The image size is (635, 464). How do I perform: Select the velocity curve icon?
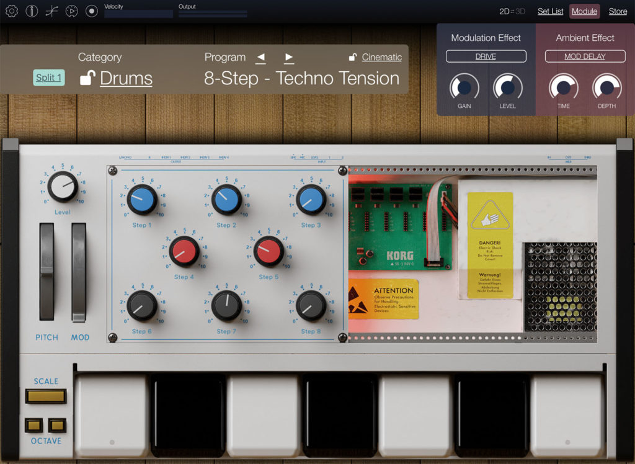click(x=52, y=11)
